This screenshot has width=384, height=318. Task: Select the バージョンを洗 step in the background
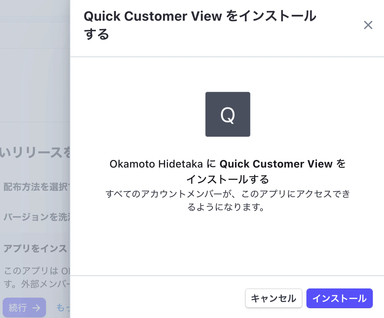pyautogui.click(x=37, y=217)
